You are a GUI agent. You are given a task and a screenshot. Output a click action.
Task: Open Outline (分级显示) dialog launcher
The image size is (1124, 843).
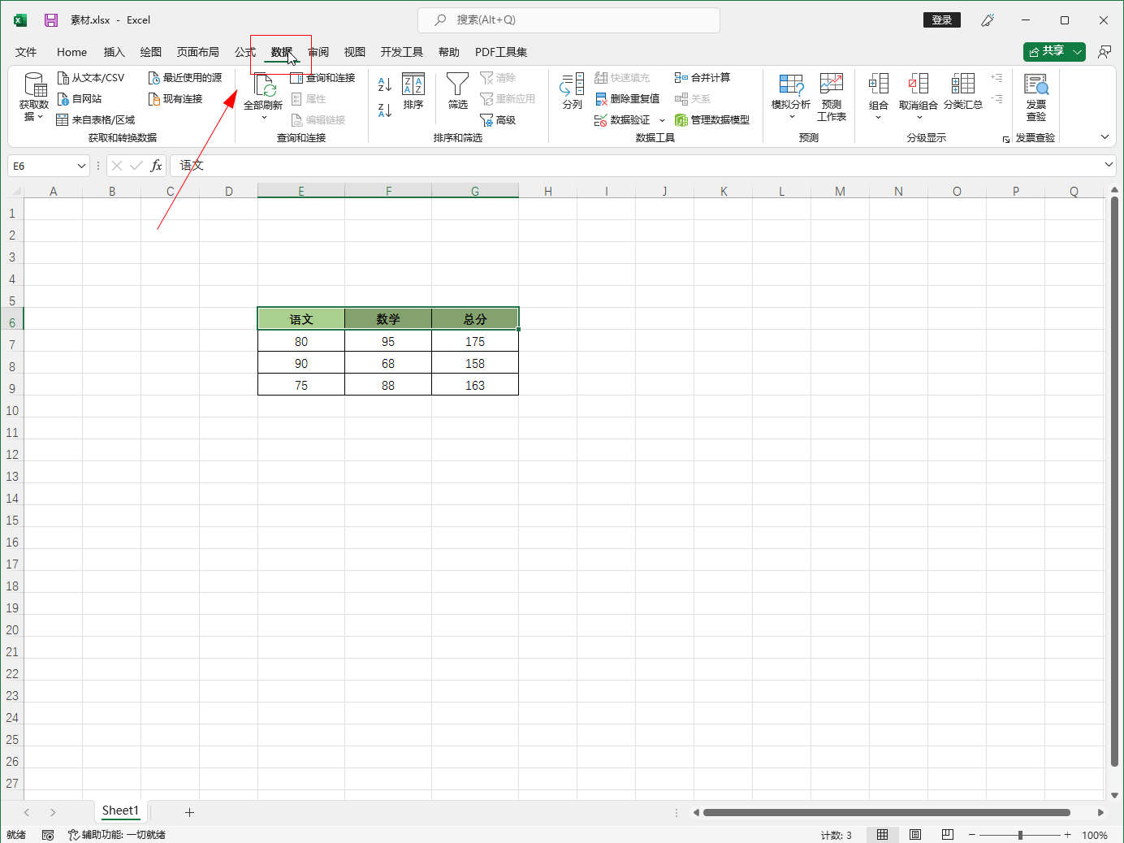tap(1006, 140)
